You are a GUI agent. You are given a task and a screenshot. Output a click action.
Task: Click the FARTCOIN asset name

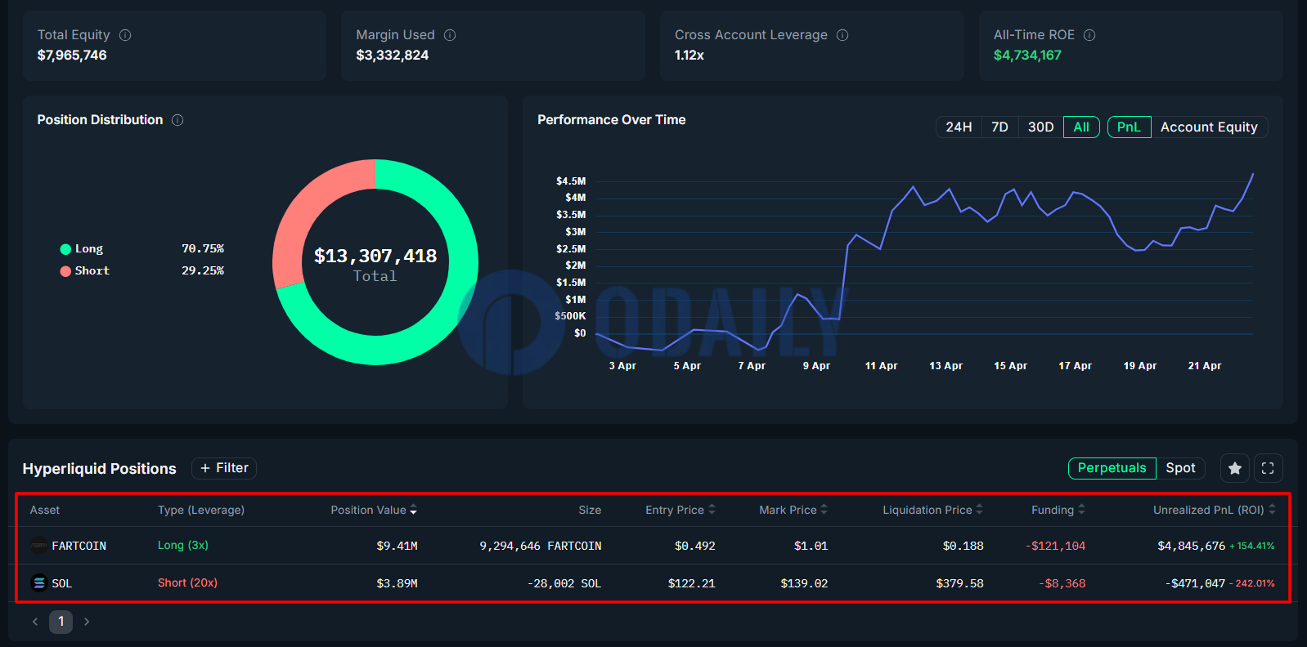[79, 546]
